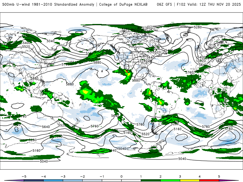Select the light blue -3 to -2 colorbar segment
The height and width of the screenshot is (182, 243).
tap(73, 180)
